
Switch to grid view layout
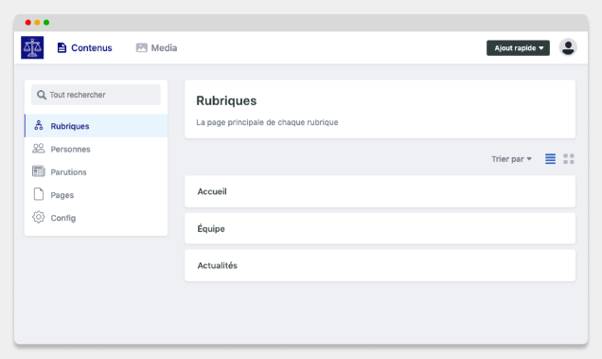569,159
